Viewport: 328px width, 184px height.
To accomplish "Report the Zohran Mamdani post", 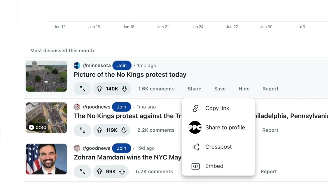I will point(269,171).
